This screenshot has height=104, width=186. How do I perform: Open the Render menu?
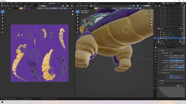point(11,3)
